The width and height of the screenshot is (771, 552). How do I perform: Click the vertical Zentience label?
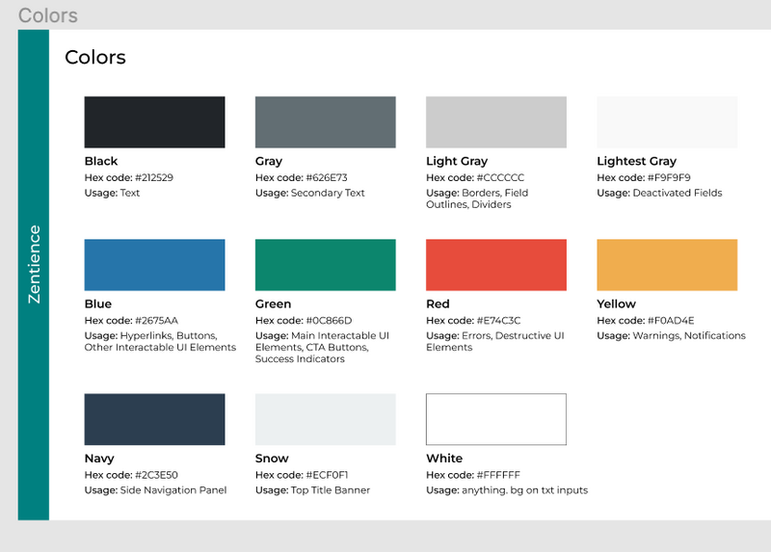point(34,265)
